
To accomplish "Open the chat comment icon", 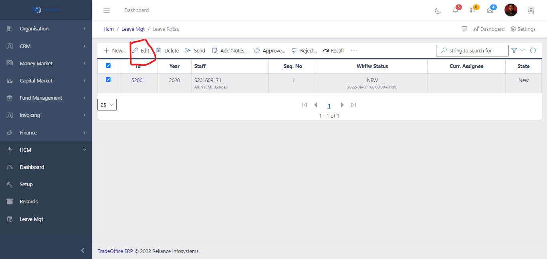I will (464, 29).
